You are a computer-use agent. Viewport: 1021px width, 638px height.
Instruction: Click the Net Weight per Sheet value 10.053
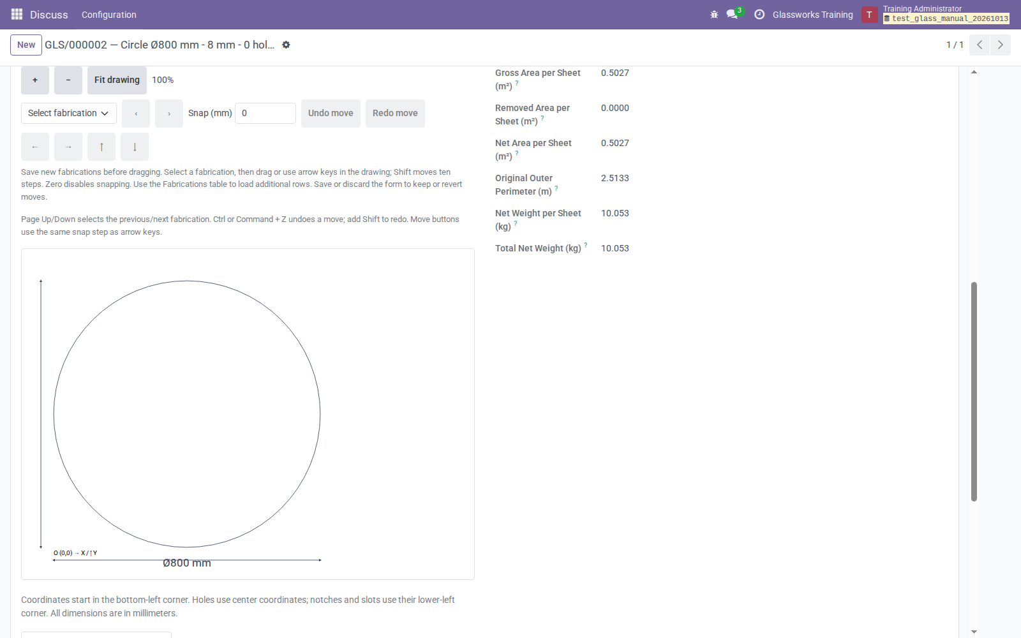pyautogui.click(x=615, y=213)
